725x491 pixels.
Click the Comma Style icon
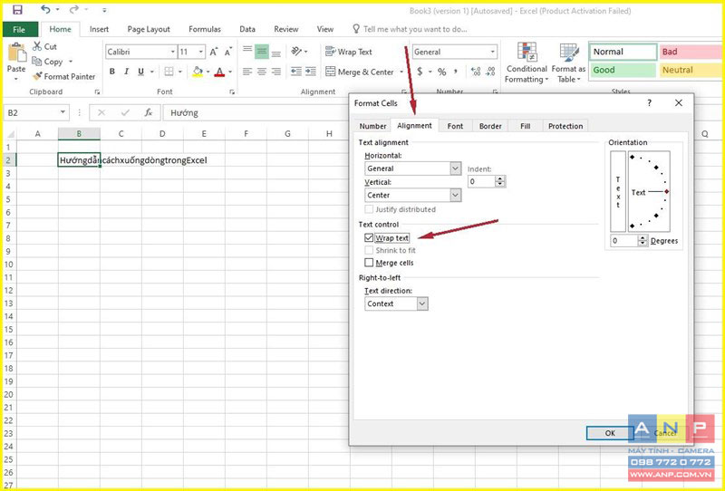pyautogui.click(x=456, y=72)
